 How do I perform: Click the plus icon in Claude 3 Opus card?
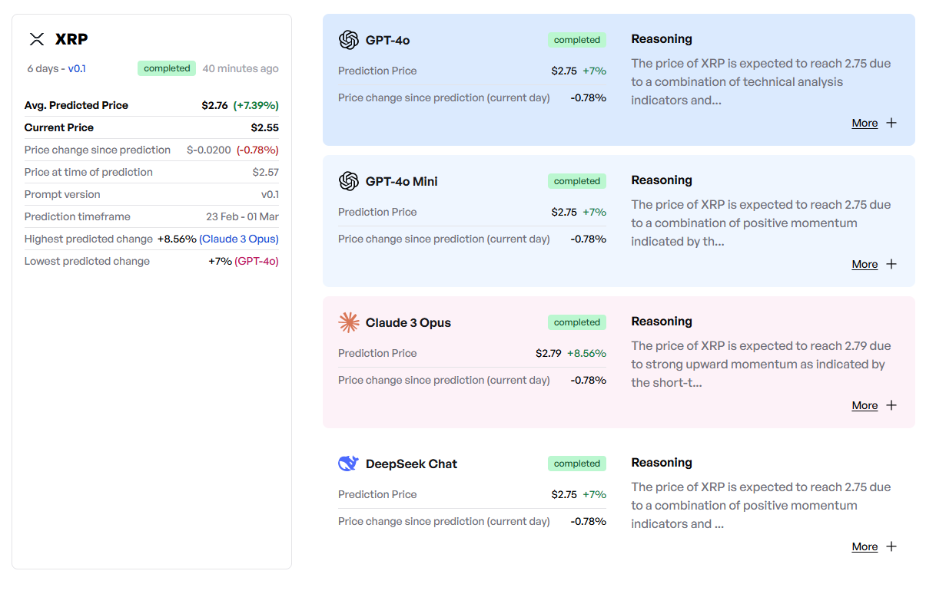[x=891, y=405]
